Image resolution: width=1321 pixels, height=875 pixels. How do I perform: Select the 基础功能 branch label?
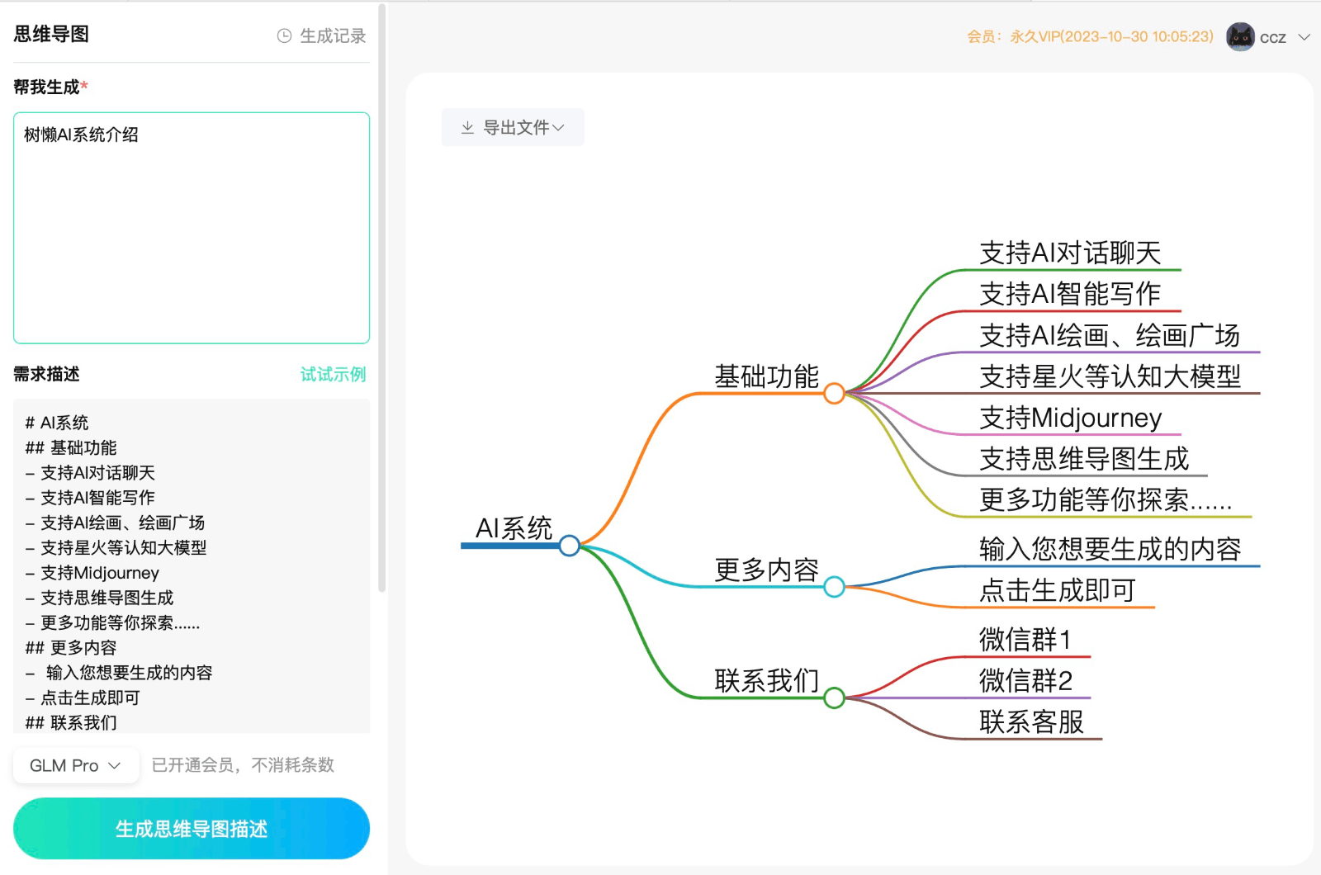tap(766, 376)
